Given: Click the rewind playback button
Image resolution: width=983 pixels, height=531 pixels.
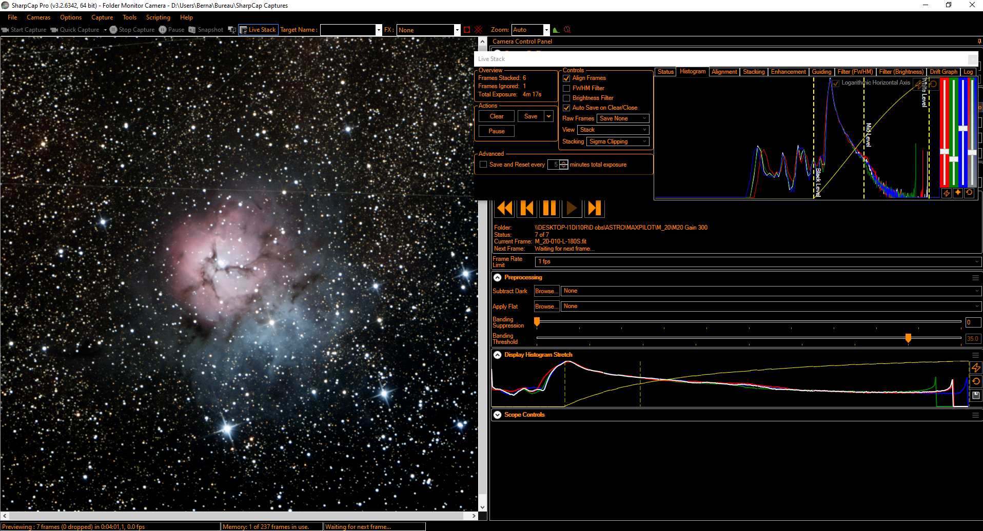Looking at the screenshot, I should [505, 208].
